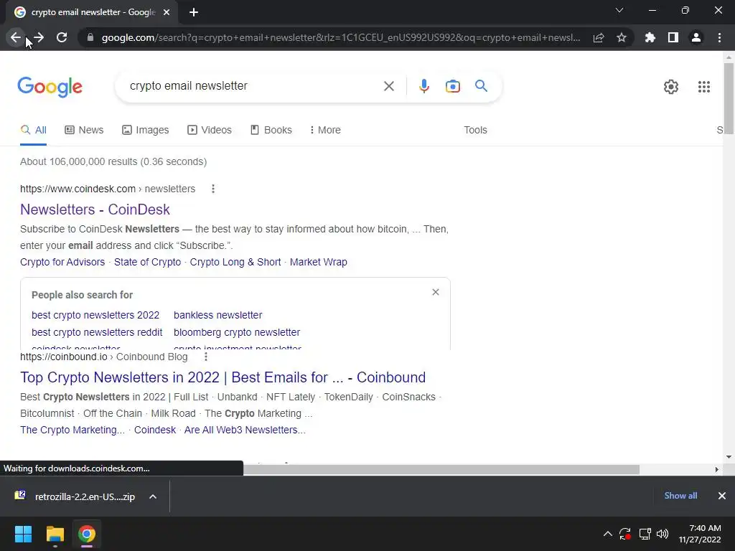The width and height of the screenshot is (735, 551).
Task: Switch to the Images tab
Action: [145, 131]
